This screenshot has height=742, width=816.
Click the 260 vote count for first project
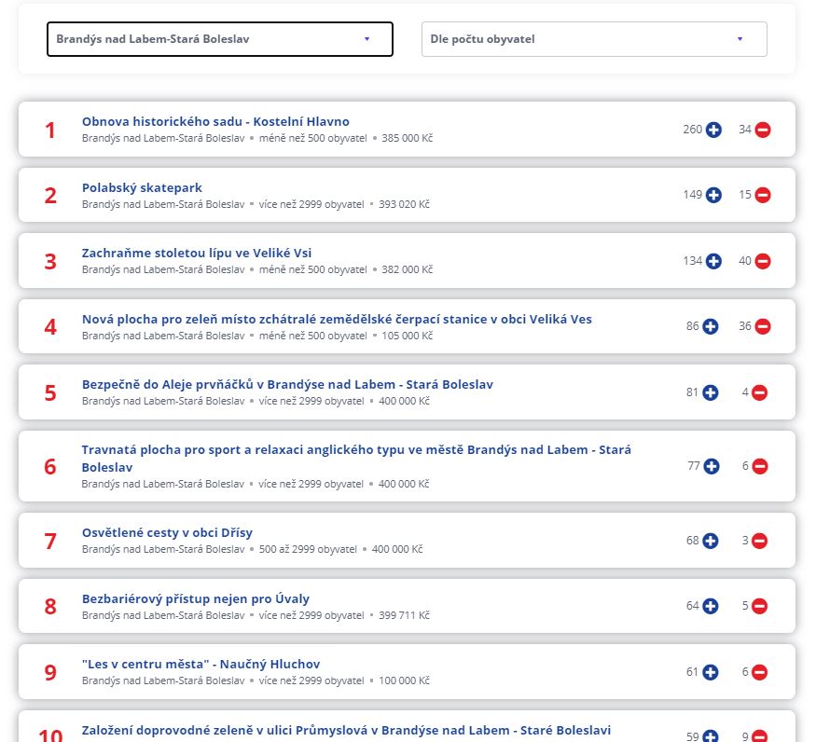click(x=693, y=130)
